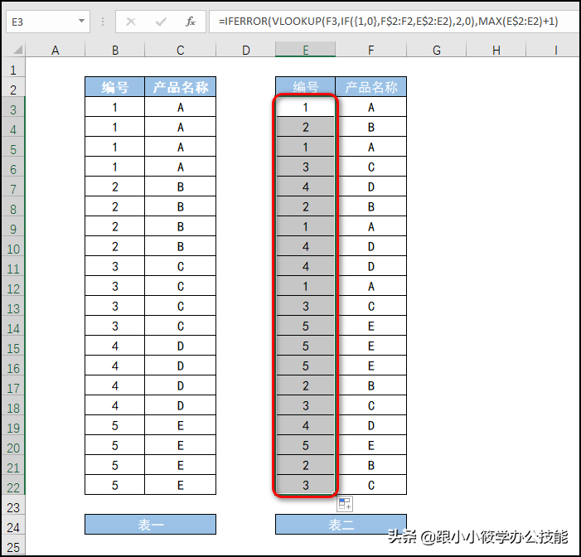Select cell F14 containing E
The height and width of the screenshot is (557, 581).
pos(371,326)
